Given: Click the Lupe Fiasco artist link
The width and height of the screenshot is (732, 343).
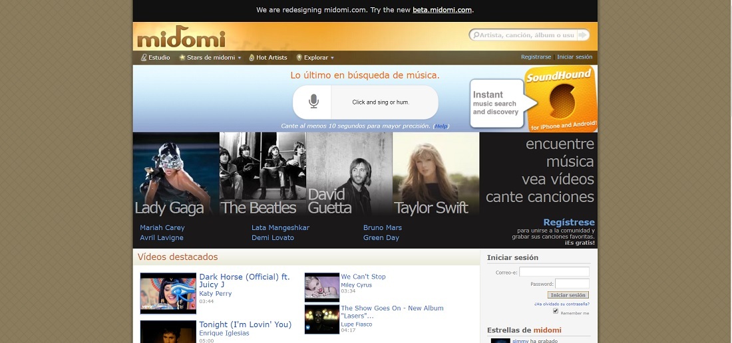Looking at the screenshot, I should 356,324.
